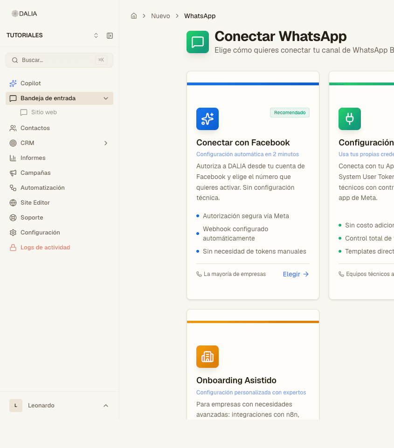Click Sin necesidad de tokens manuales
This screenshot has height=448, width=394.
[x=254, y=251]
